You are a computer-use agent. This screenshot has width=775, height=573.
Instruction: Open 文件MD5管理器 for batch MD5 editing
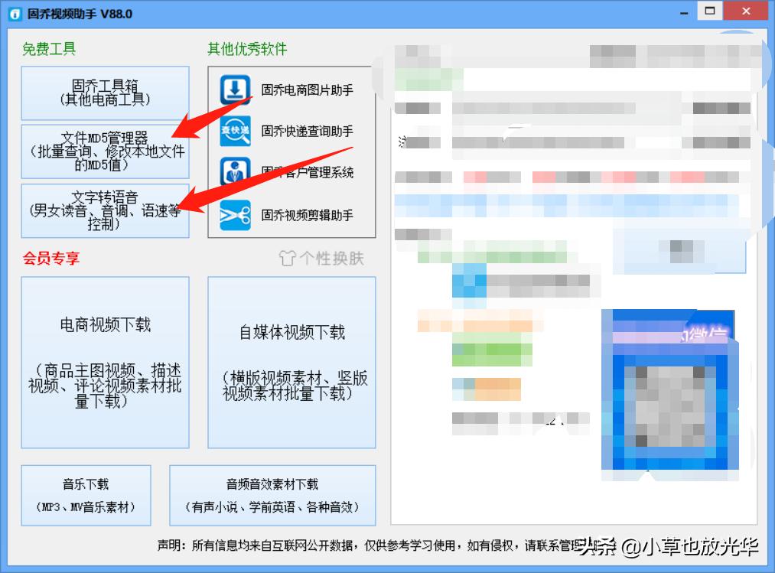[105, 151]
